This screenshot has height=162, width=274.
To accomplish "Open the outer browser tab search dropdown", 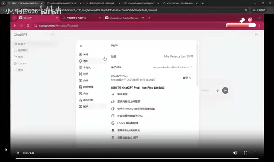I will click(x=3, y=3).
